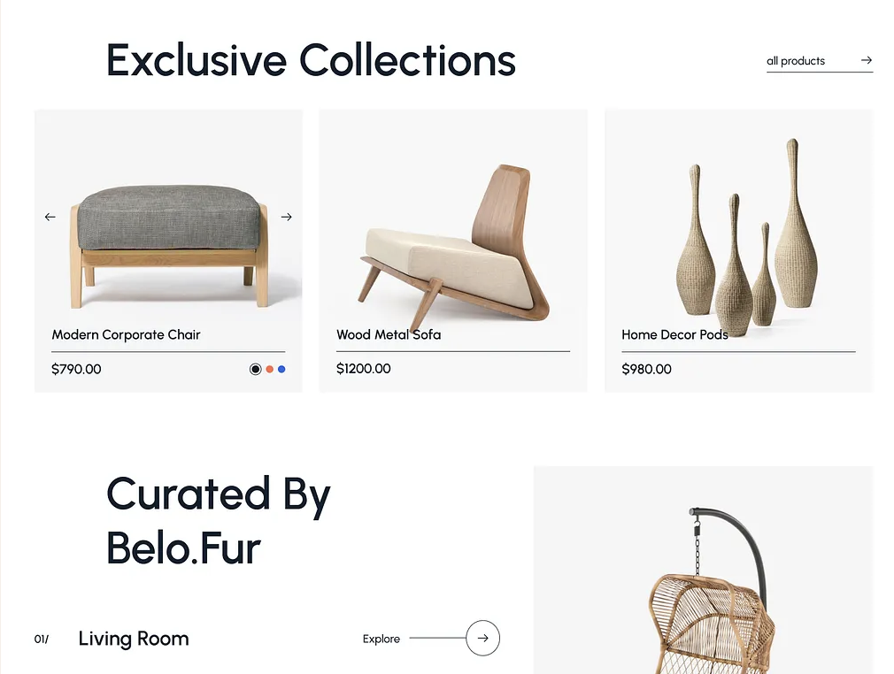
Task: Select the orange color swatch
Action: [270, 369]
